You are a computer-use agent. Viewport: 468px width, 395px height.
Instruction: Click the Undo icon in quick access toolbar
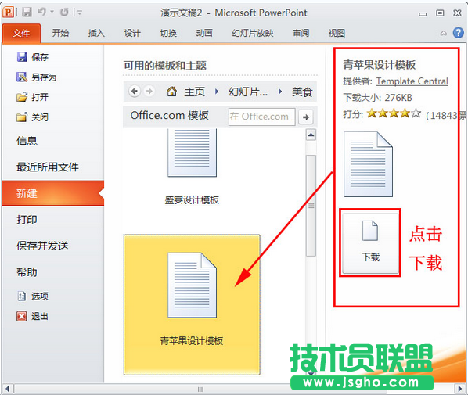(x=41, y=12)
